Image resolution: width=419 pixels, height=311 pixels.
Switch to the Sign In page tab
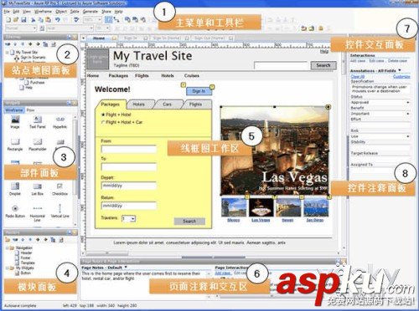[x=131, y=38]
